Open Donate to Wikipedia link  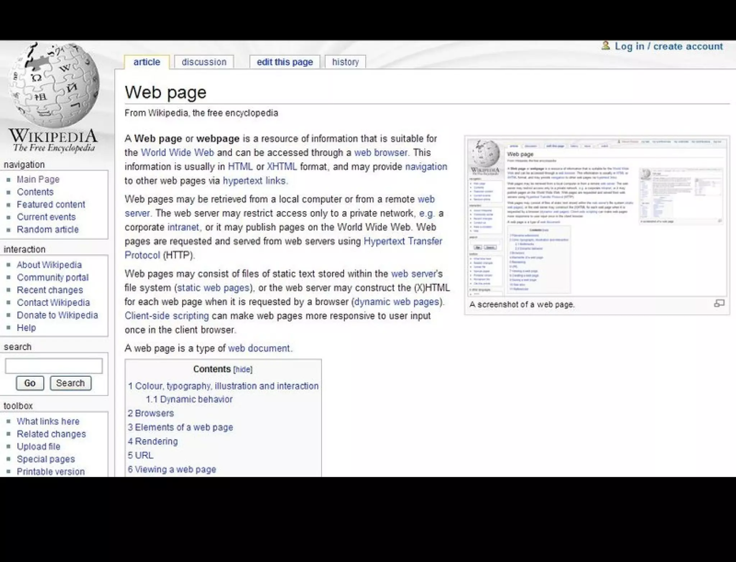(57, 315)
